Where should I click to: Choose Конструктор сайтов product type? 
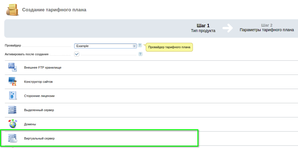click(38, 82)
